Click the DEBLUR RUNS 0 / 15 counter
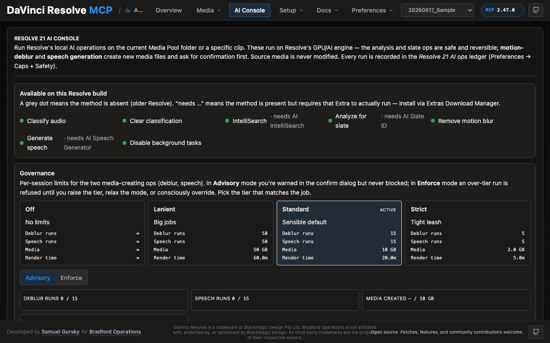 pos(104,300)
